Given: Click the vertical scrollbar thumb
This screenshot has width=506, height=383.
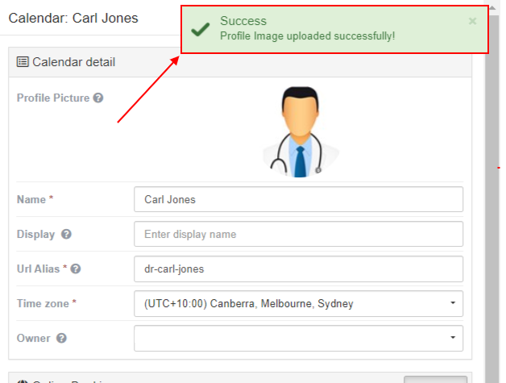Looking at the screenshot, I should (x=491, y=198).
